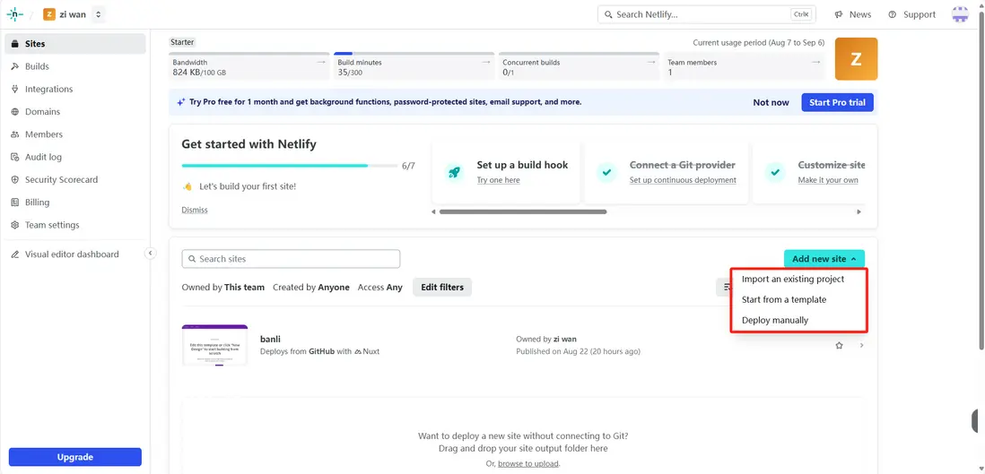Select Import an existing project
Screen dimensions: 985x474
793,280
